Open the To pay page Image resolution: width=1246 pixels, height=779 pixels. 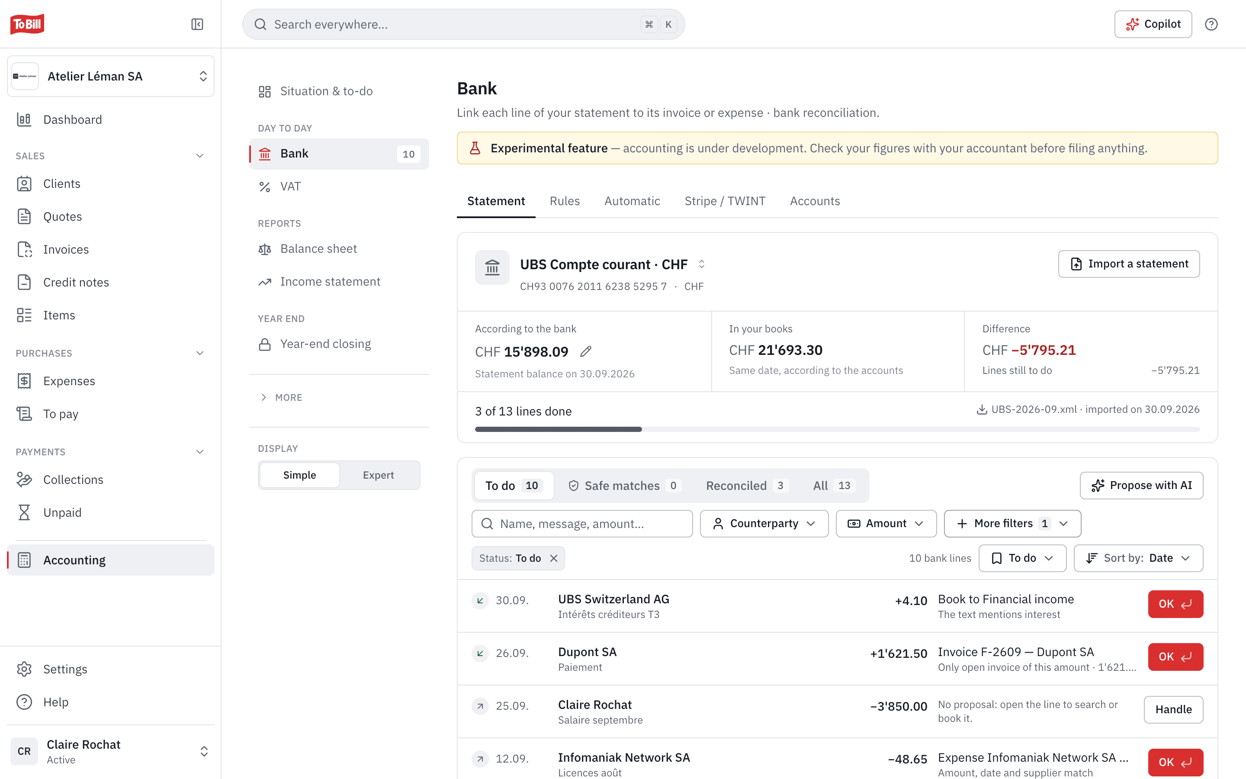point(111,414)
